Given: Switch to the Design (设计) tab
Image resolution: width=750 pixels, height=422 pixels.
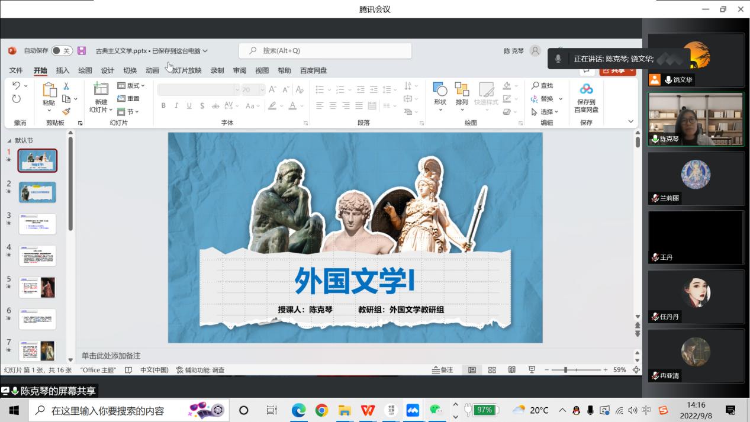Looking at the screenshot, I should tap(108, 70).
